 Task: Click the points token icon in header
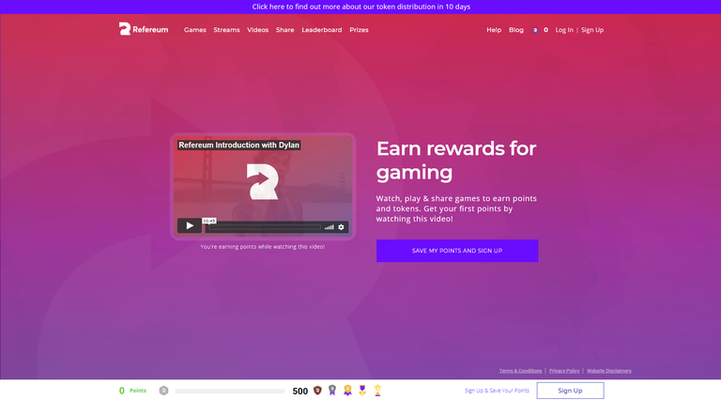535,30
